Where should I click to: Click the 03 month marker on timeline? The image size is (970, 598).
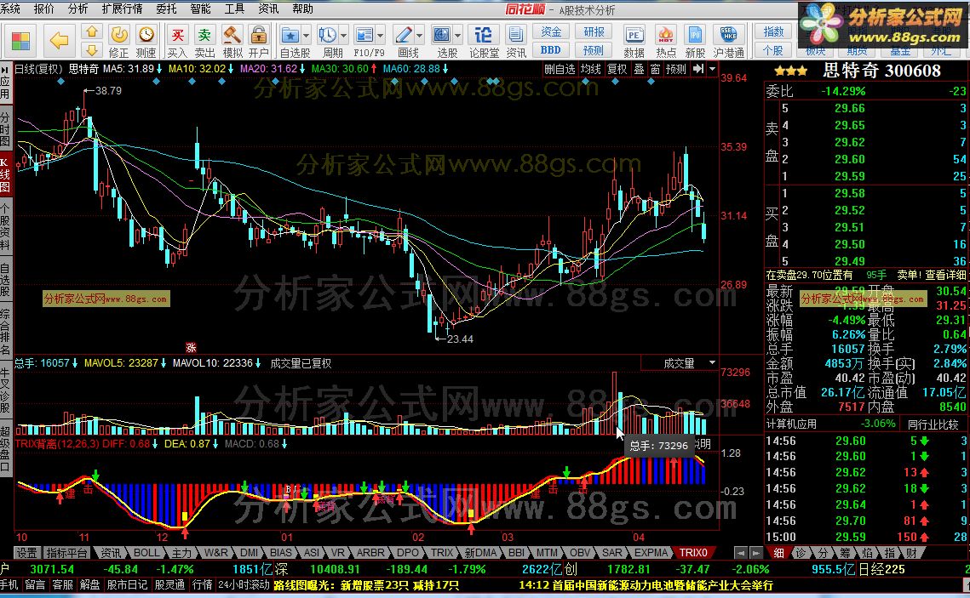(x=508, y=537)
